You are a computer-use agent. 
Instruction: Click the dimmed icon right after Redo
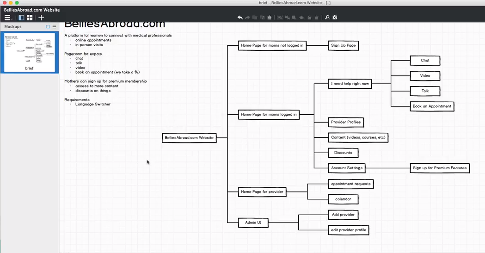pyautogui.click(x=255, y=17)
